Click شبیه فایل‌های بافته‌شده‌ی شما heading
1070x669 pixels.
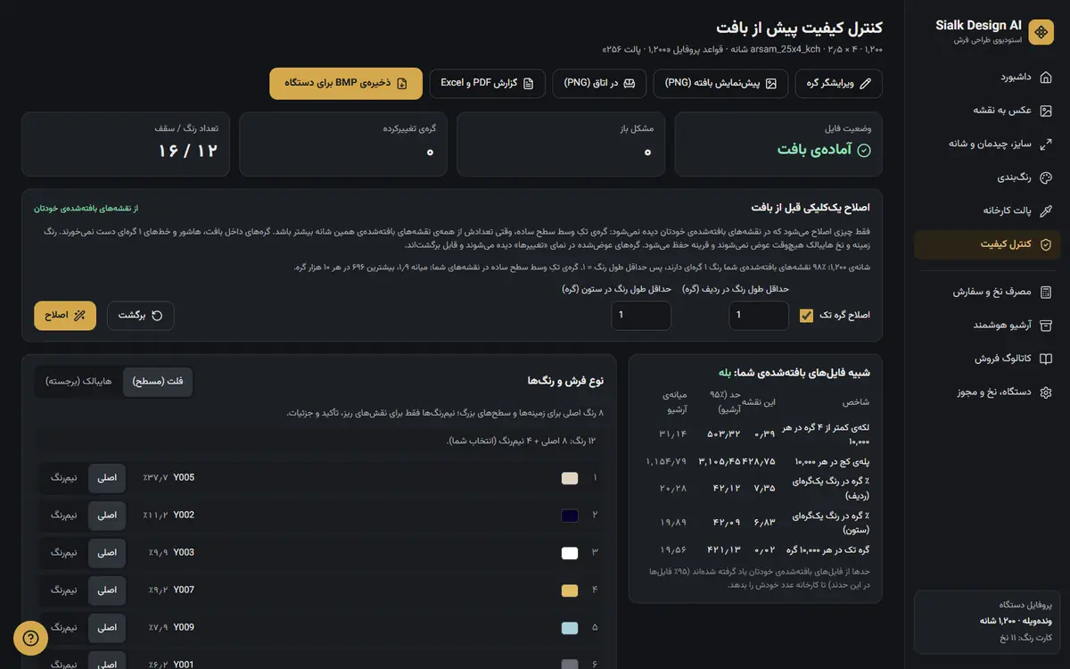coord(794,372)
